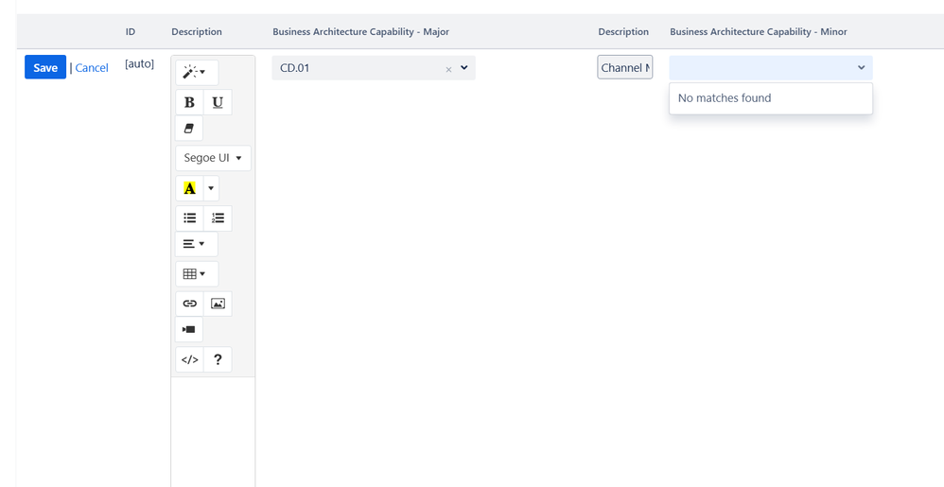Insert a picture with the image icon
The width and height of the screenshot is (944, 487).
(x=218, y=304)
